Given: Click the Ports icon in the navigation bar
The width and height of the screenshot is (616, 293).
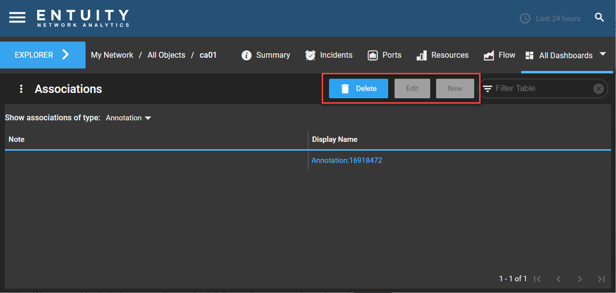Looking at the screenshot, I should 372,55.
